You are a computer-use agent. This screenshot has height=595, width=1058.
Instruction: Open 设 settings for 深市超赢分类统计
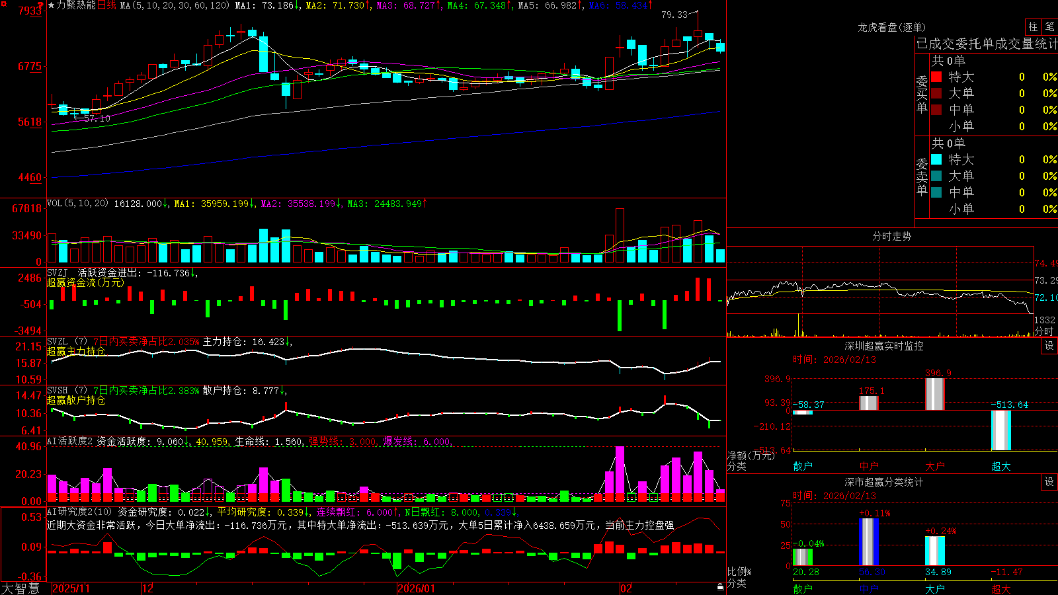(x=1049, y=482)
